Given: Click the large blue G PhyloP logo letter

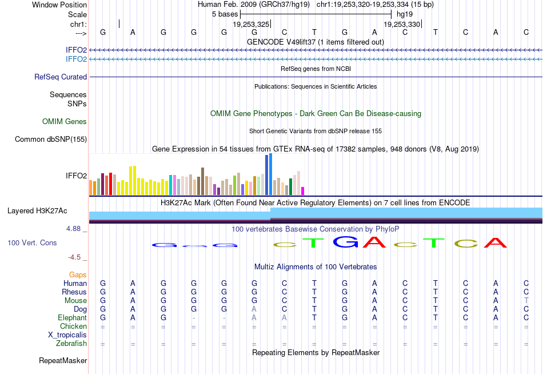Looking at the screenshot, I should (346, 241).
